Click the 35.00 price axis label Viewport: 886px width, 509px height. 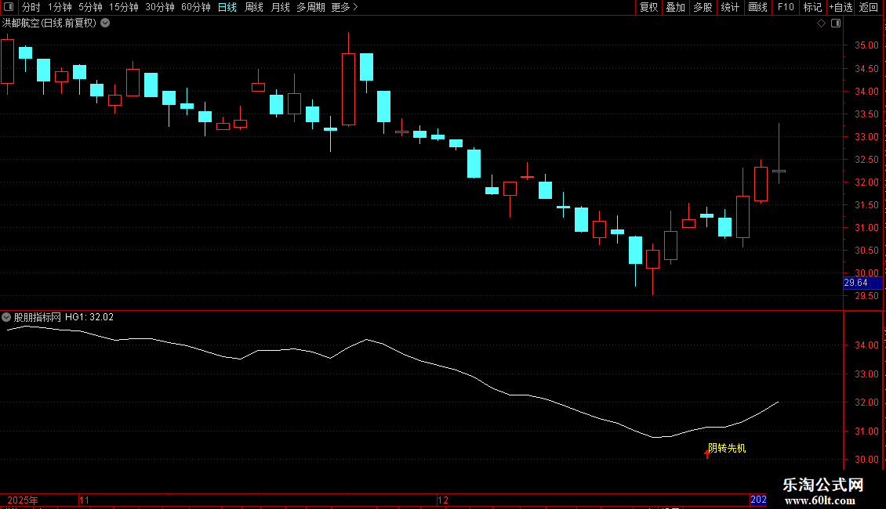pos(866,45)
